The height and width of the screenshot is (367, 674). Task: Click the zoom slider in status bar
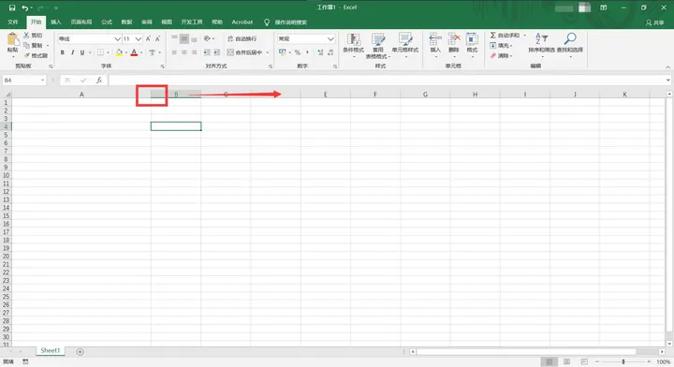coord(623,361)
